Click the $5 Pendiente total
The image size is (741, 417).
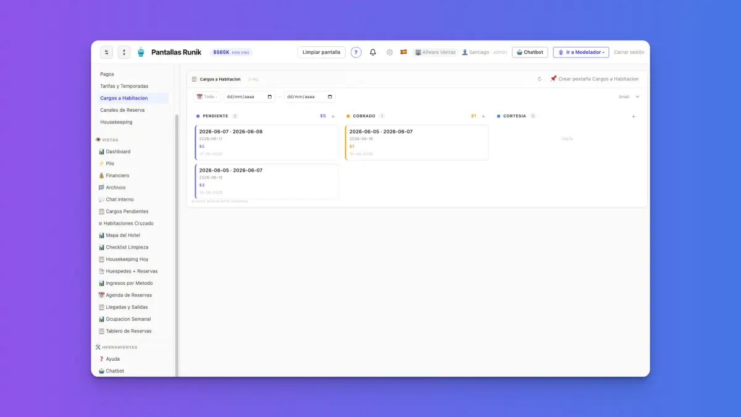(323, 116)
